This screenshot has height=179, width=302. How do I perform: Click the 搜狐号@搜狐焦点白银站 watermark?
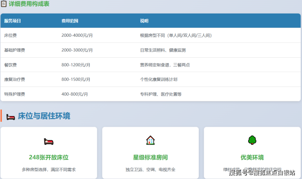click(x=262, y=172)
